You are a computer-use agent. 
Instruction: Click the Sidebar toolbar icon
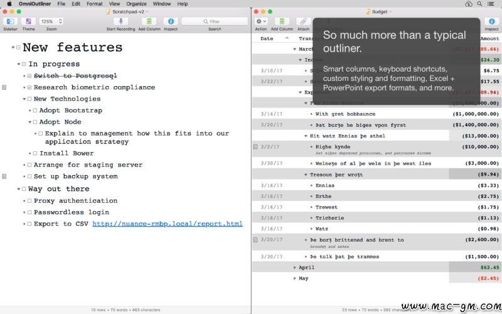(10, 21)
